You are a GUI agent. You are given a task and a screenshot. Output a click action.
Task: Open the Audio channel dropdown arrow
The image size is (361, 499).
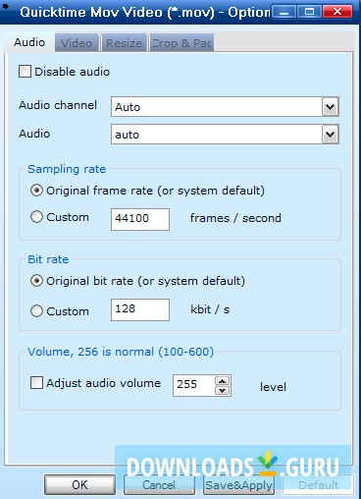point(331,106)
